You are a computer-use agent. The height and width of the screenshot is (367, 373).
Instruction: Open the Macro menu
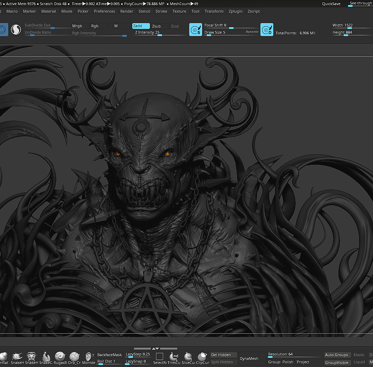[x=12, y=11]
